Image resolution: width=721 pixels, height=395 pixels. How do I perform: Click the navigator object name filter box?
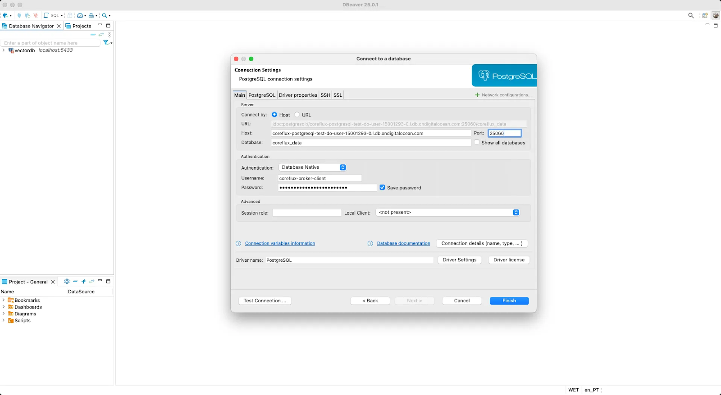pyautogui.click(x=50, y=43)
